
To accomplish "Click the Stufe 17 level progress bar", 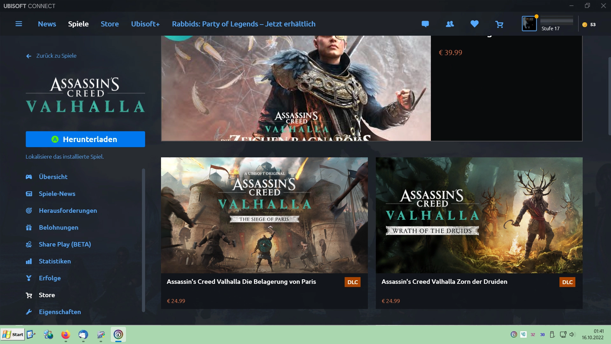I will click(557, 21).
